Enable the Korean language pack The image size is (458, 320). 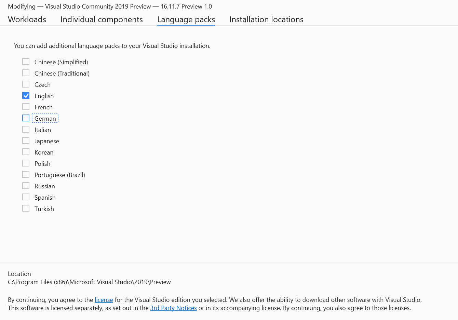tap(26, 152)
